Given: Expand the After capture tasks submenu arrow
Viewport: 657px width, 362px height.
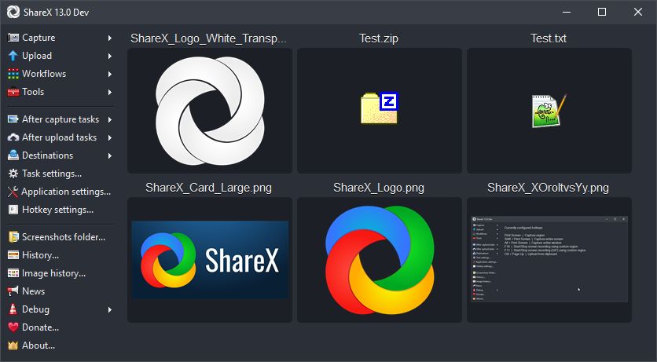Looking at the screenshot, I should click(x=110, y=119).
